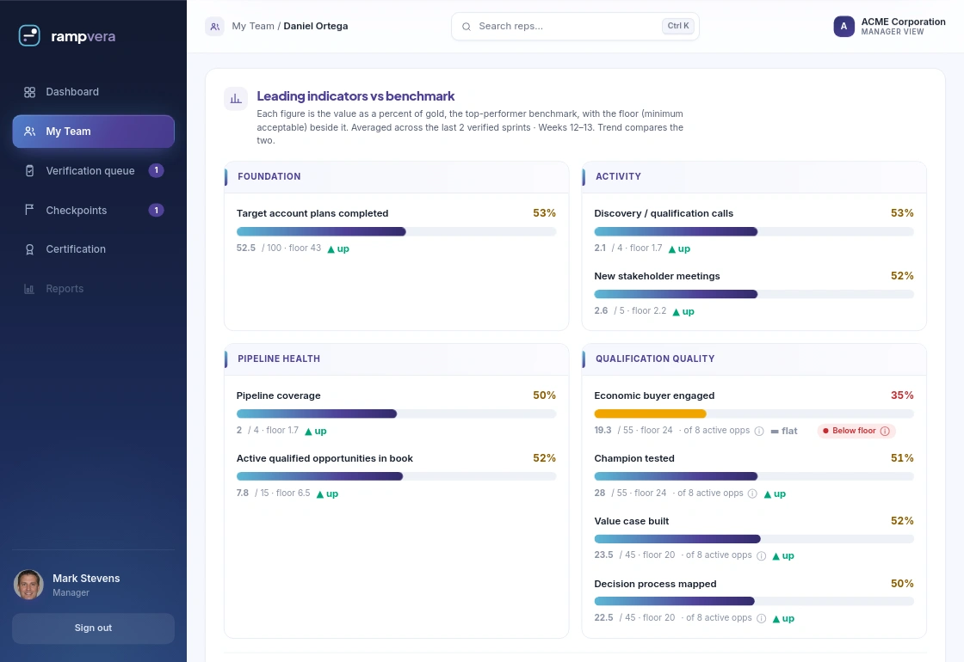Click the "FOUNDATION" section heading
The height and width of the screenshot is (662, 964).
coord(269,176)
